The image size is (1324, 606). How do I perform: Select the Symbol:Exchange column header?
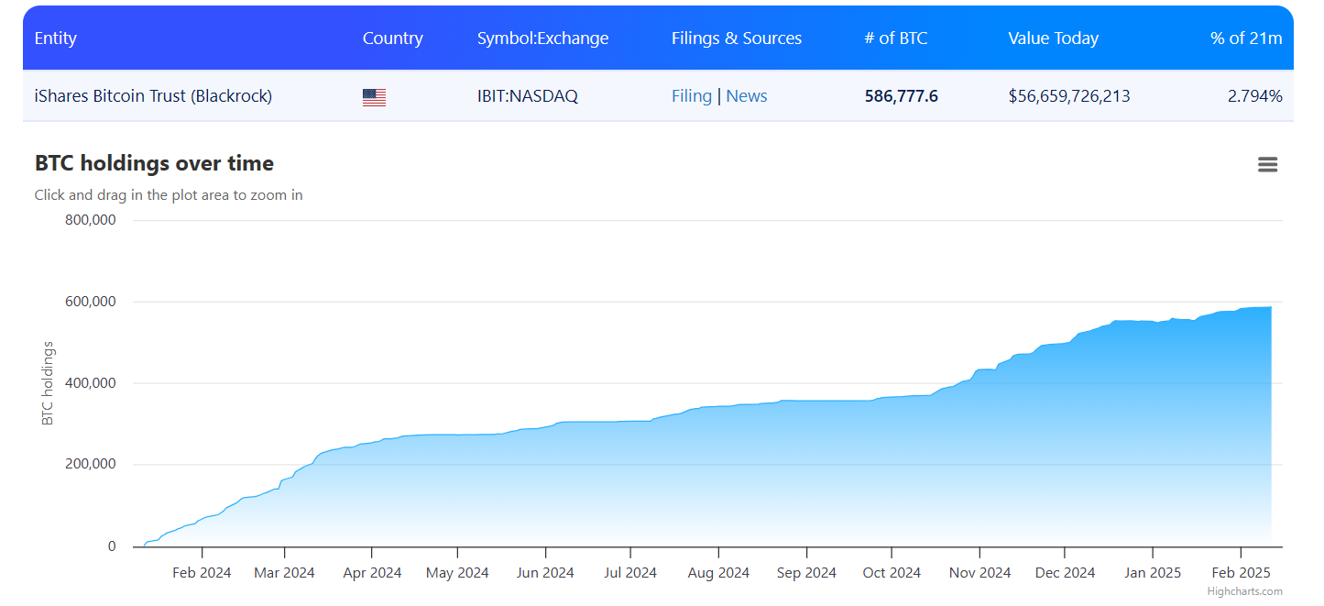(542, 39)
